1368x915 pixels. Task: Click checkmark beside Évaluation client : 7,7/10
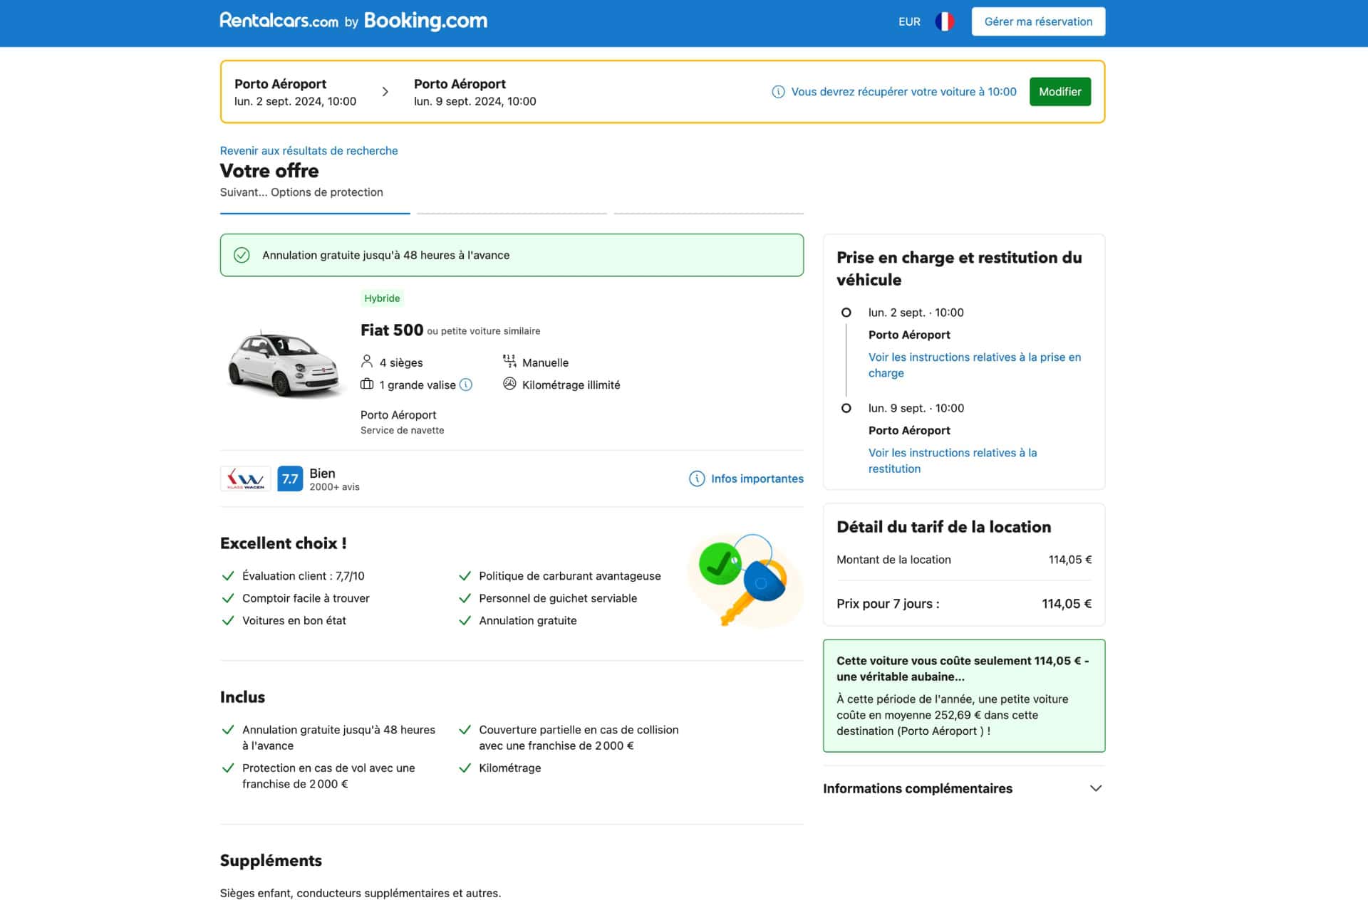[x=228, y=575]
